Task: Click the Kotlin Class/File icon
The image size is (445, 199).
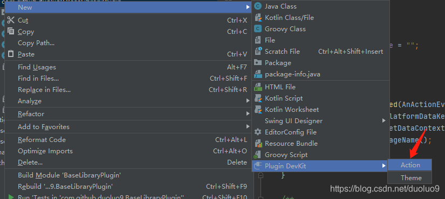Action: point(258,18)
